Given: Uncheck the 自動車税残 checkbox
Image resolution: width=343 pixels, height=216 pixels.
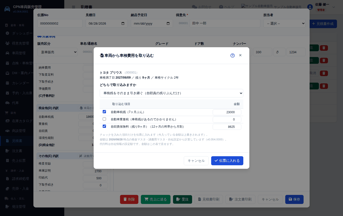Looking at the screenshot, I should 104,112.
